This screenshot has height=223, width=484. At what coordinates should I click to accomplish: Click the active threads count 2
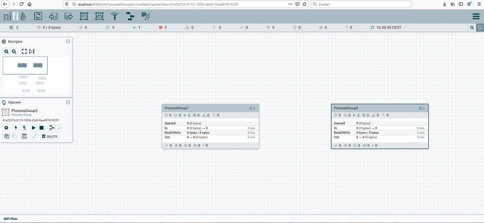14,28
